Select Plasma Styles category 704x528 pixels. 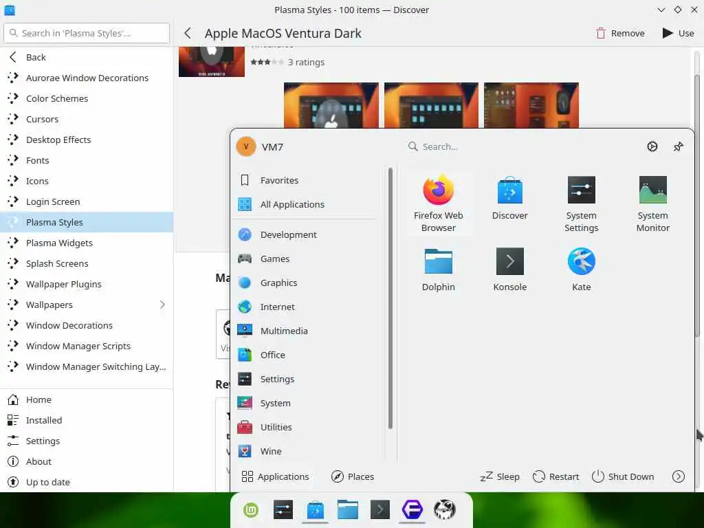pyautogui.click(x=86, y=222)
